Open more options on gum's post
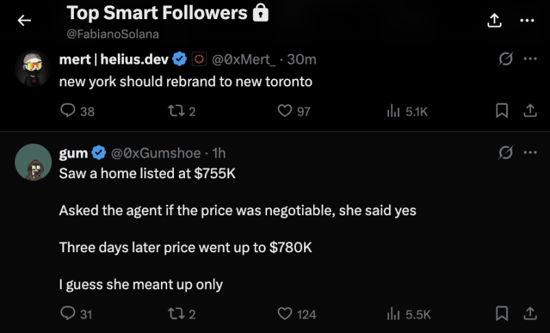Viewport: 550px width, 333px height. coord(529,153)
